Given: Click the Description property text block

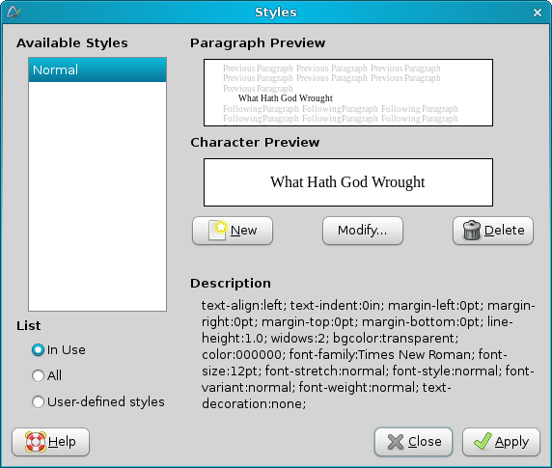Looking at the screenshot, I should 368,354.
